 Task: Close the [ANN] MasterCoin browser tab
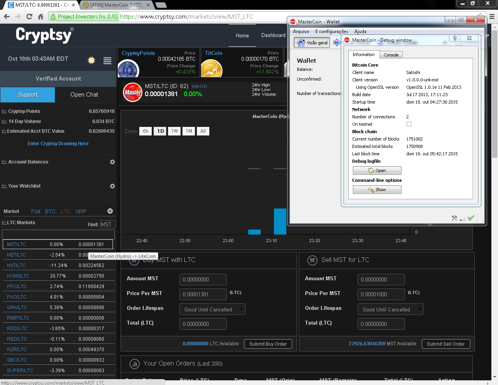(x=148, y=5)
